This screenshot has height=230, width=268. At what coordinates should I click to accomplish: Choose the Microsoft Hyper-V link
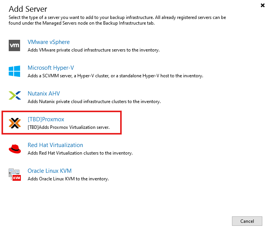click(50, 68)
